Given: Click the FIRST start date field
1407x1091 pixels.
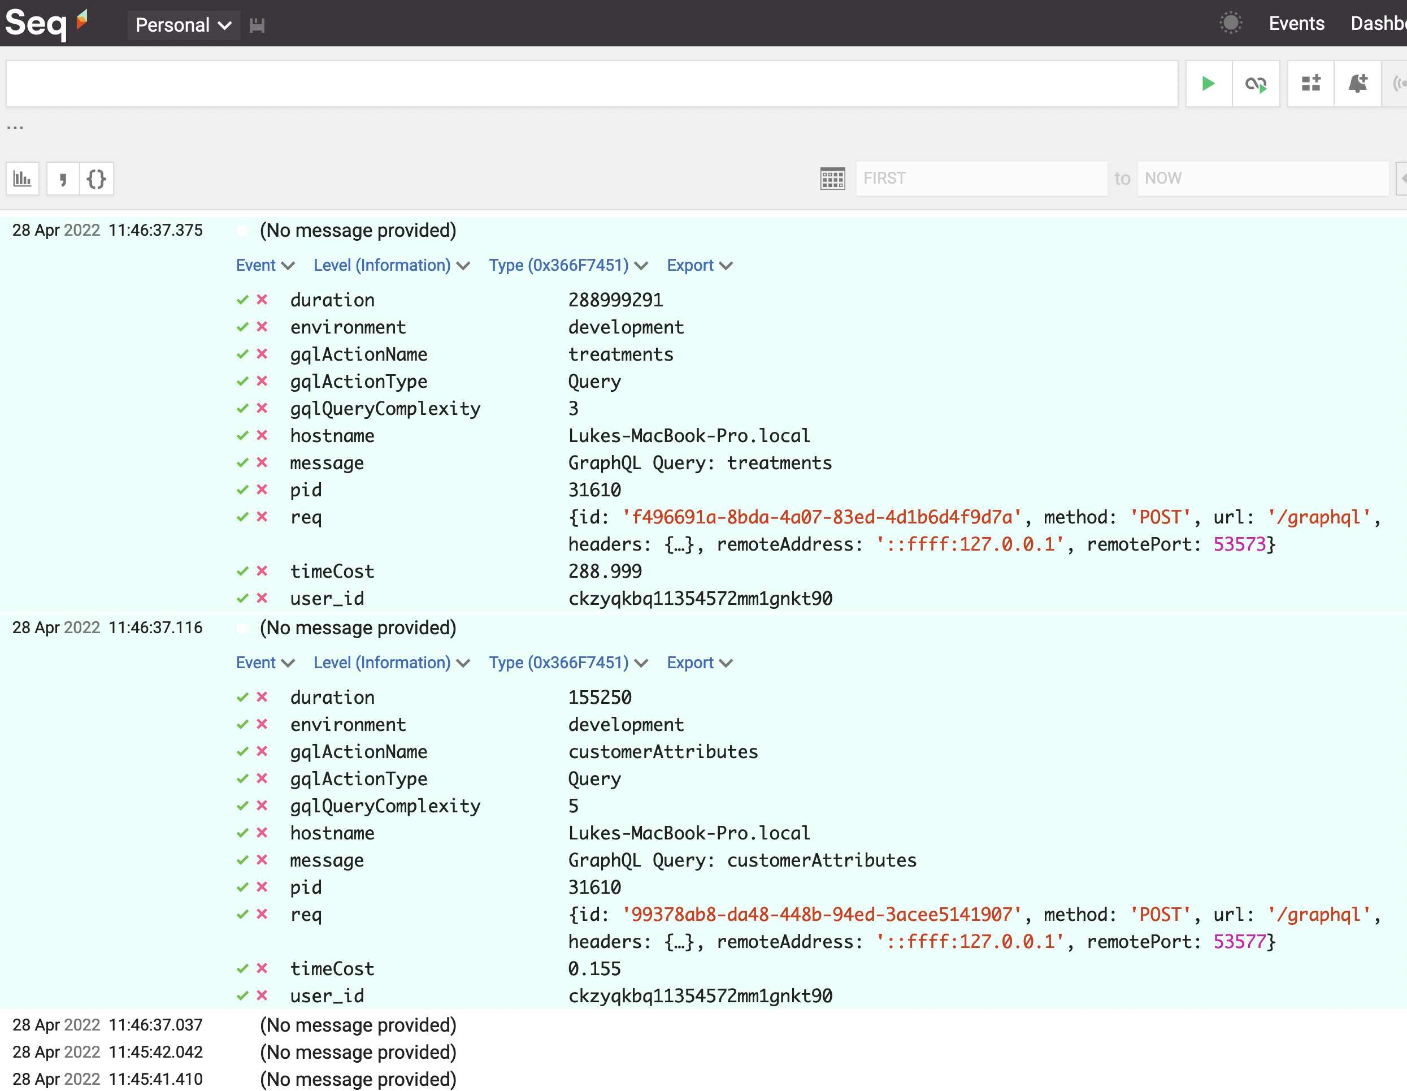Looking at the screenshot, I should pyautogui.click(x=981, y=179).
